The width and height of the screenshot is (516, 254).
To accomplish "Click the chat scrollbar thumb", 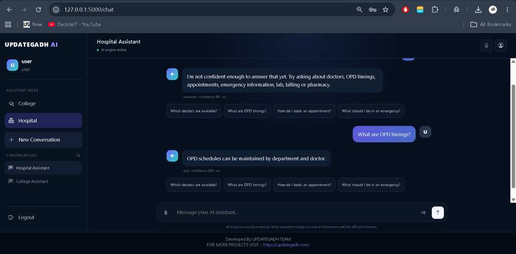I will click(513, 136).
